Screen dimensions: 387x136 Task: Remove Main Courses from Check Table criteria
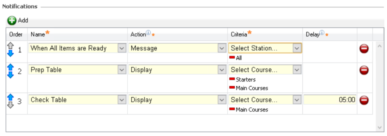tap(232, 109)
